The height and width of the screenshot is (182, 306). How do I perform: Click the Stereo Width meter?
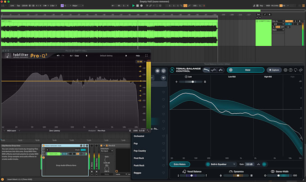[280, 176]
